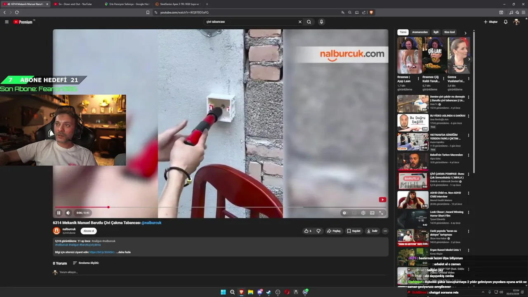Switch to SteelSeries Apex 3 TKL tab
The height and width of the screenshot is (297, 528).
point(178,4)
